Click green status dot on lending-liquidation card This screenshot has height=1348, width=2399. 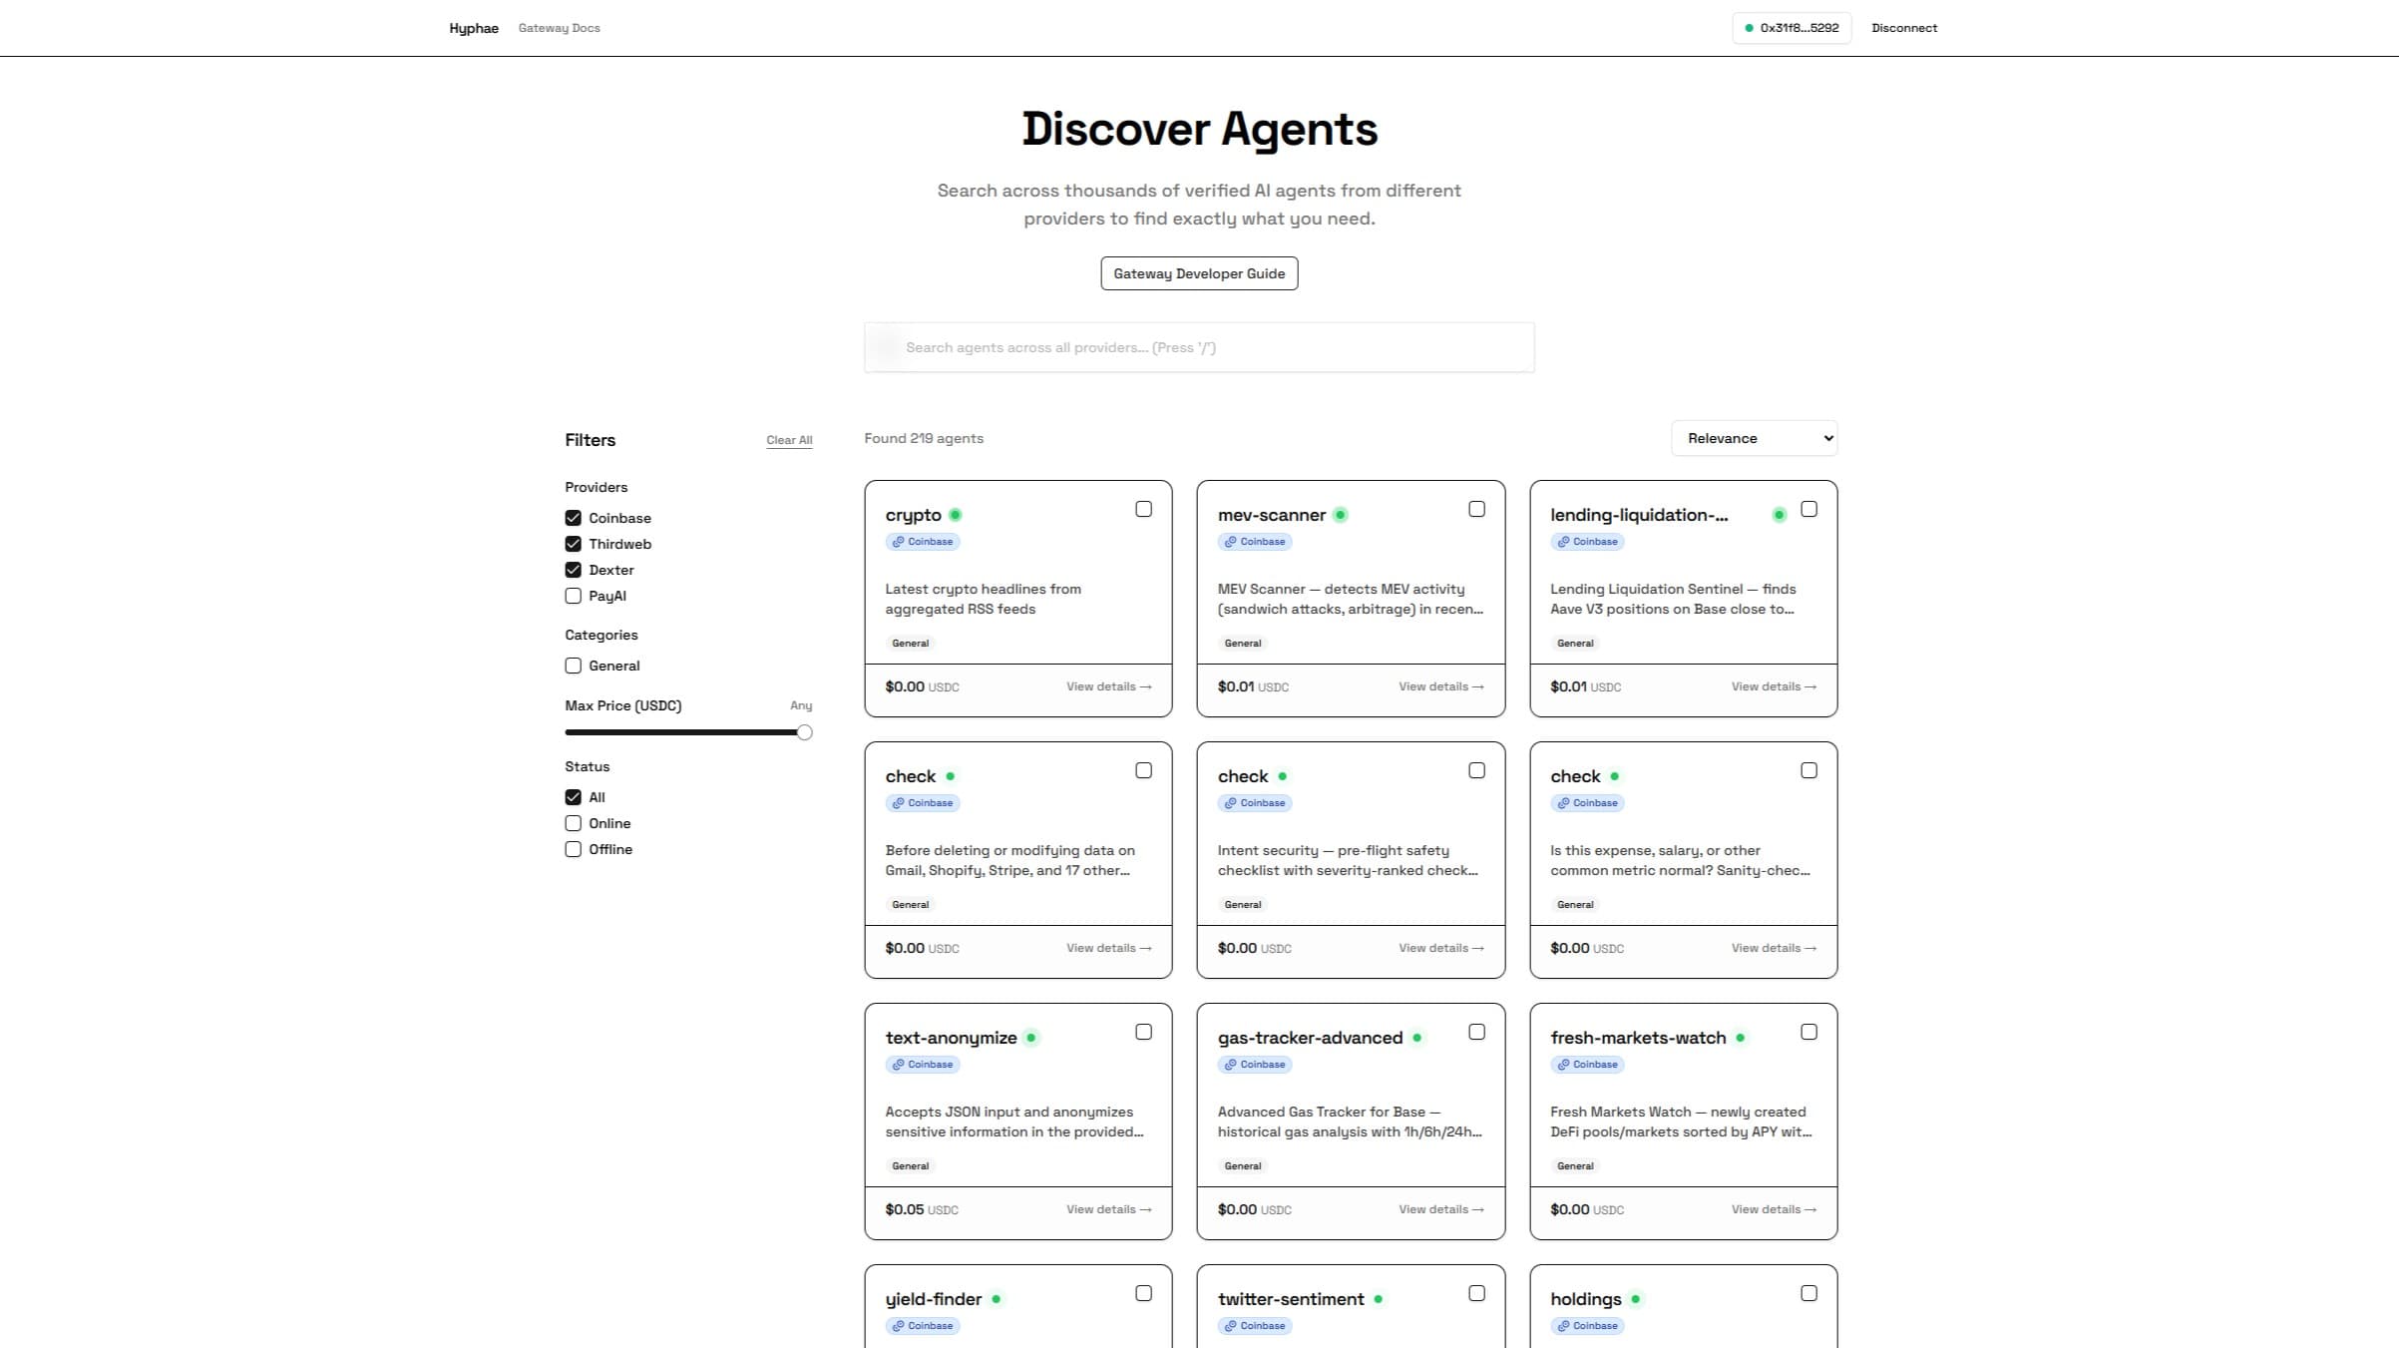coord(1779,515)
